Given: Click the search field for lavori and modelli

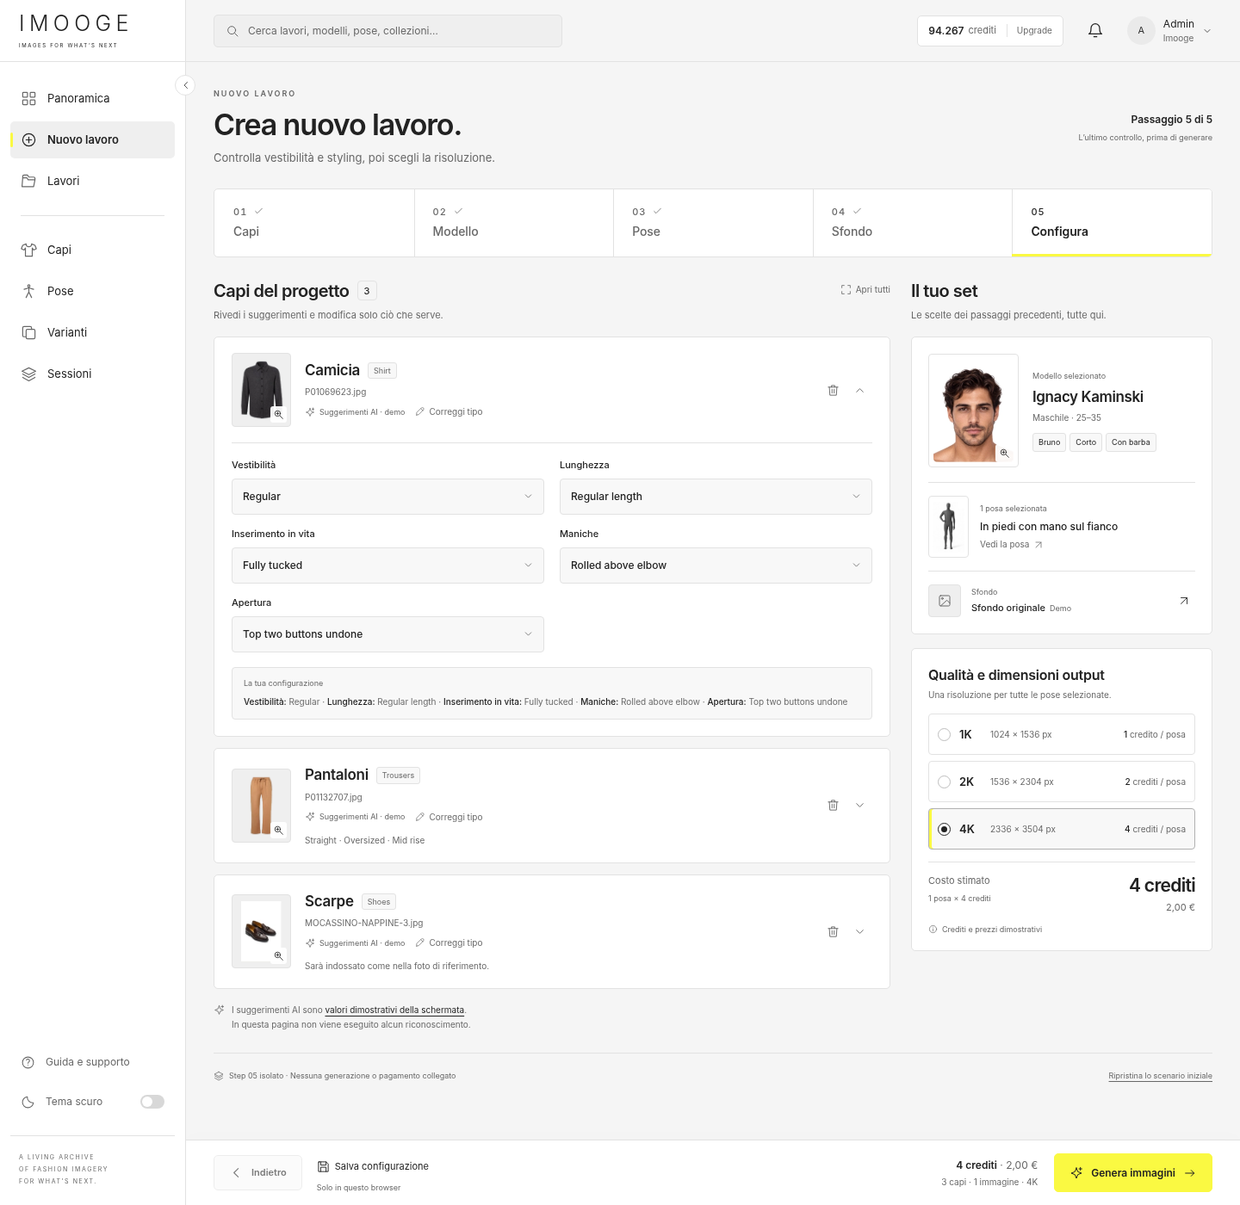Looking at the screenshot, I should (387, 31).
